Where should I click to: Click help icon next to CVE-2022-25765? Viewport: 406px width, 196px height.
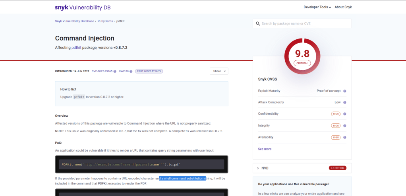(x=115, y=71)
